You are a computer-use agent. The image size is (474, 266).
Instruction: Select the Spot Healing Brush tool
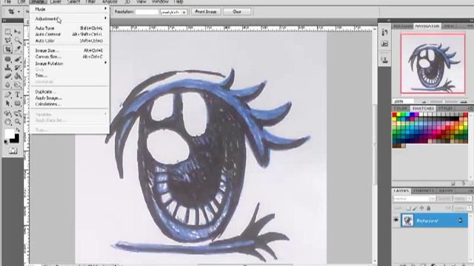8,59
